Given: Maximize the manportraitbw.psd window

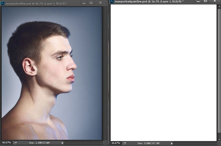Looking at the screenshot, I should pos(91,3).
